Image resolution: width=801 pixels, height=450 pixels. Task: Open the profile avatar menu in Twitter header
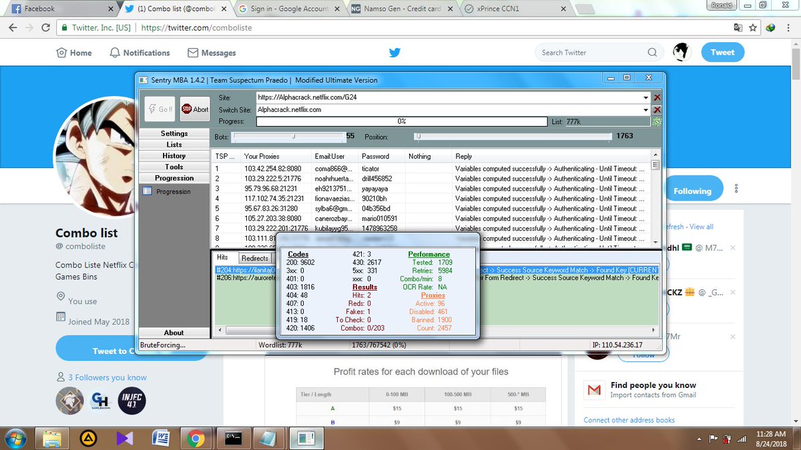tap(682, 52)
